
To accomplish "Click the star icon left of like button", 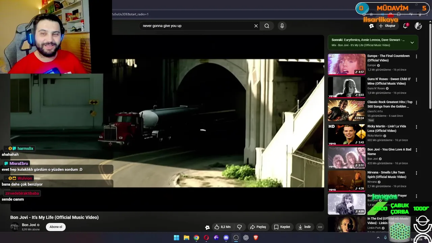I will pyautogui.click(x=207, y=227).
